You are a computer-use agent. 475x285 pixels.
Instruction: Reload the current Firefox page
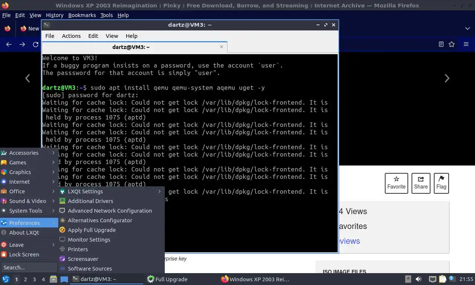(x=36, y=44)
